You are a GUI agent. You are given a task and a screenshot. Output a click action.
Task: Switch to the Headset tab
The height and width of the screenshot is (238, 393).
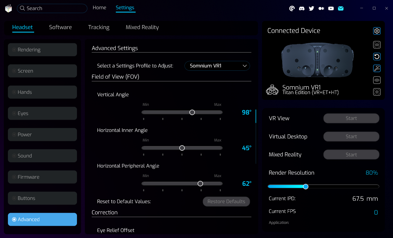pyautogui.click(x=22, y=27)
